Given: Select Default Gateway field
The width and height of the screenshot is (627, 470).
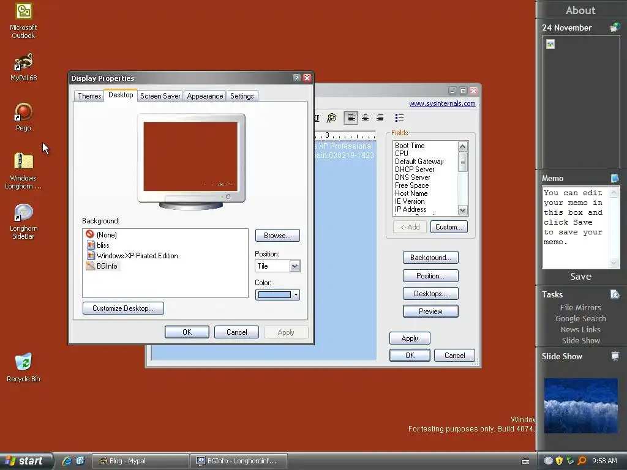Looking at the screenshot, I should 419,162.
